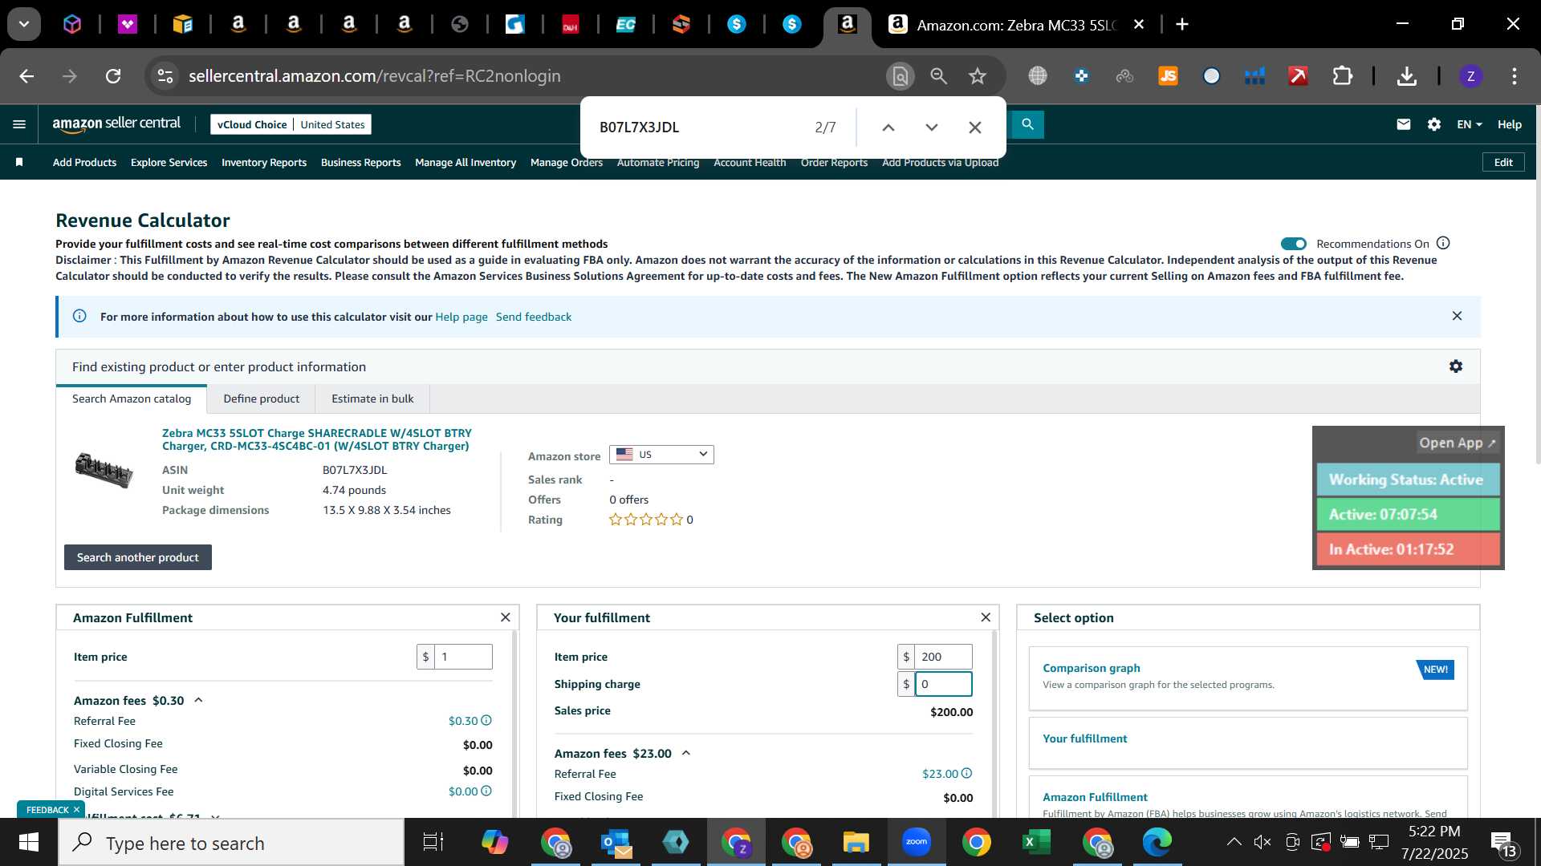Open the Chrome downloads icon

1406,76
